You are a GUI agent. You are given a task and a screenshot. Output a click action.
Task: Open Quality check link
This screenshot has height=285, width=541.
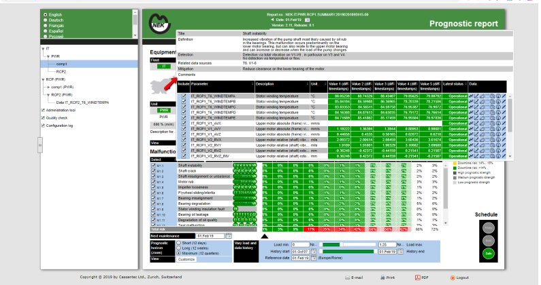(x=56, y=117)
